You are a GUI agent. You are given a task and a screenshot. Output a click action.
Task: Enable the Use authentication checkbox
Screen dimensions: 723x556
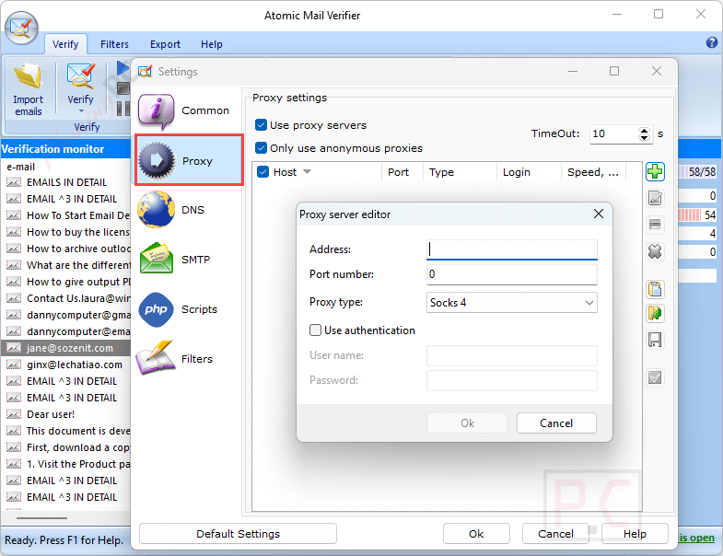coord(315,330)
